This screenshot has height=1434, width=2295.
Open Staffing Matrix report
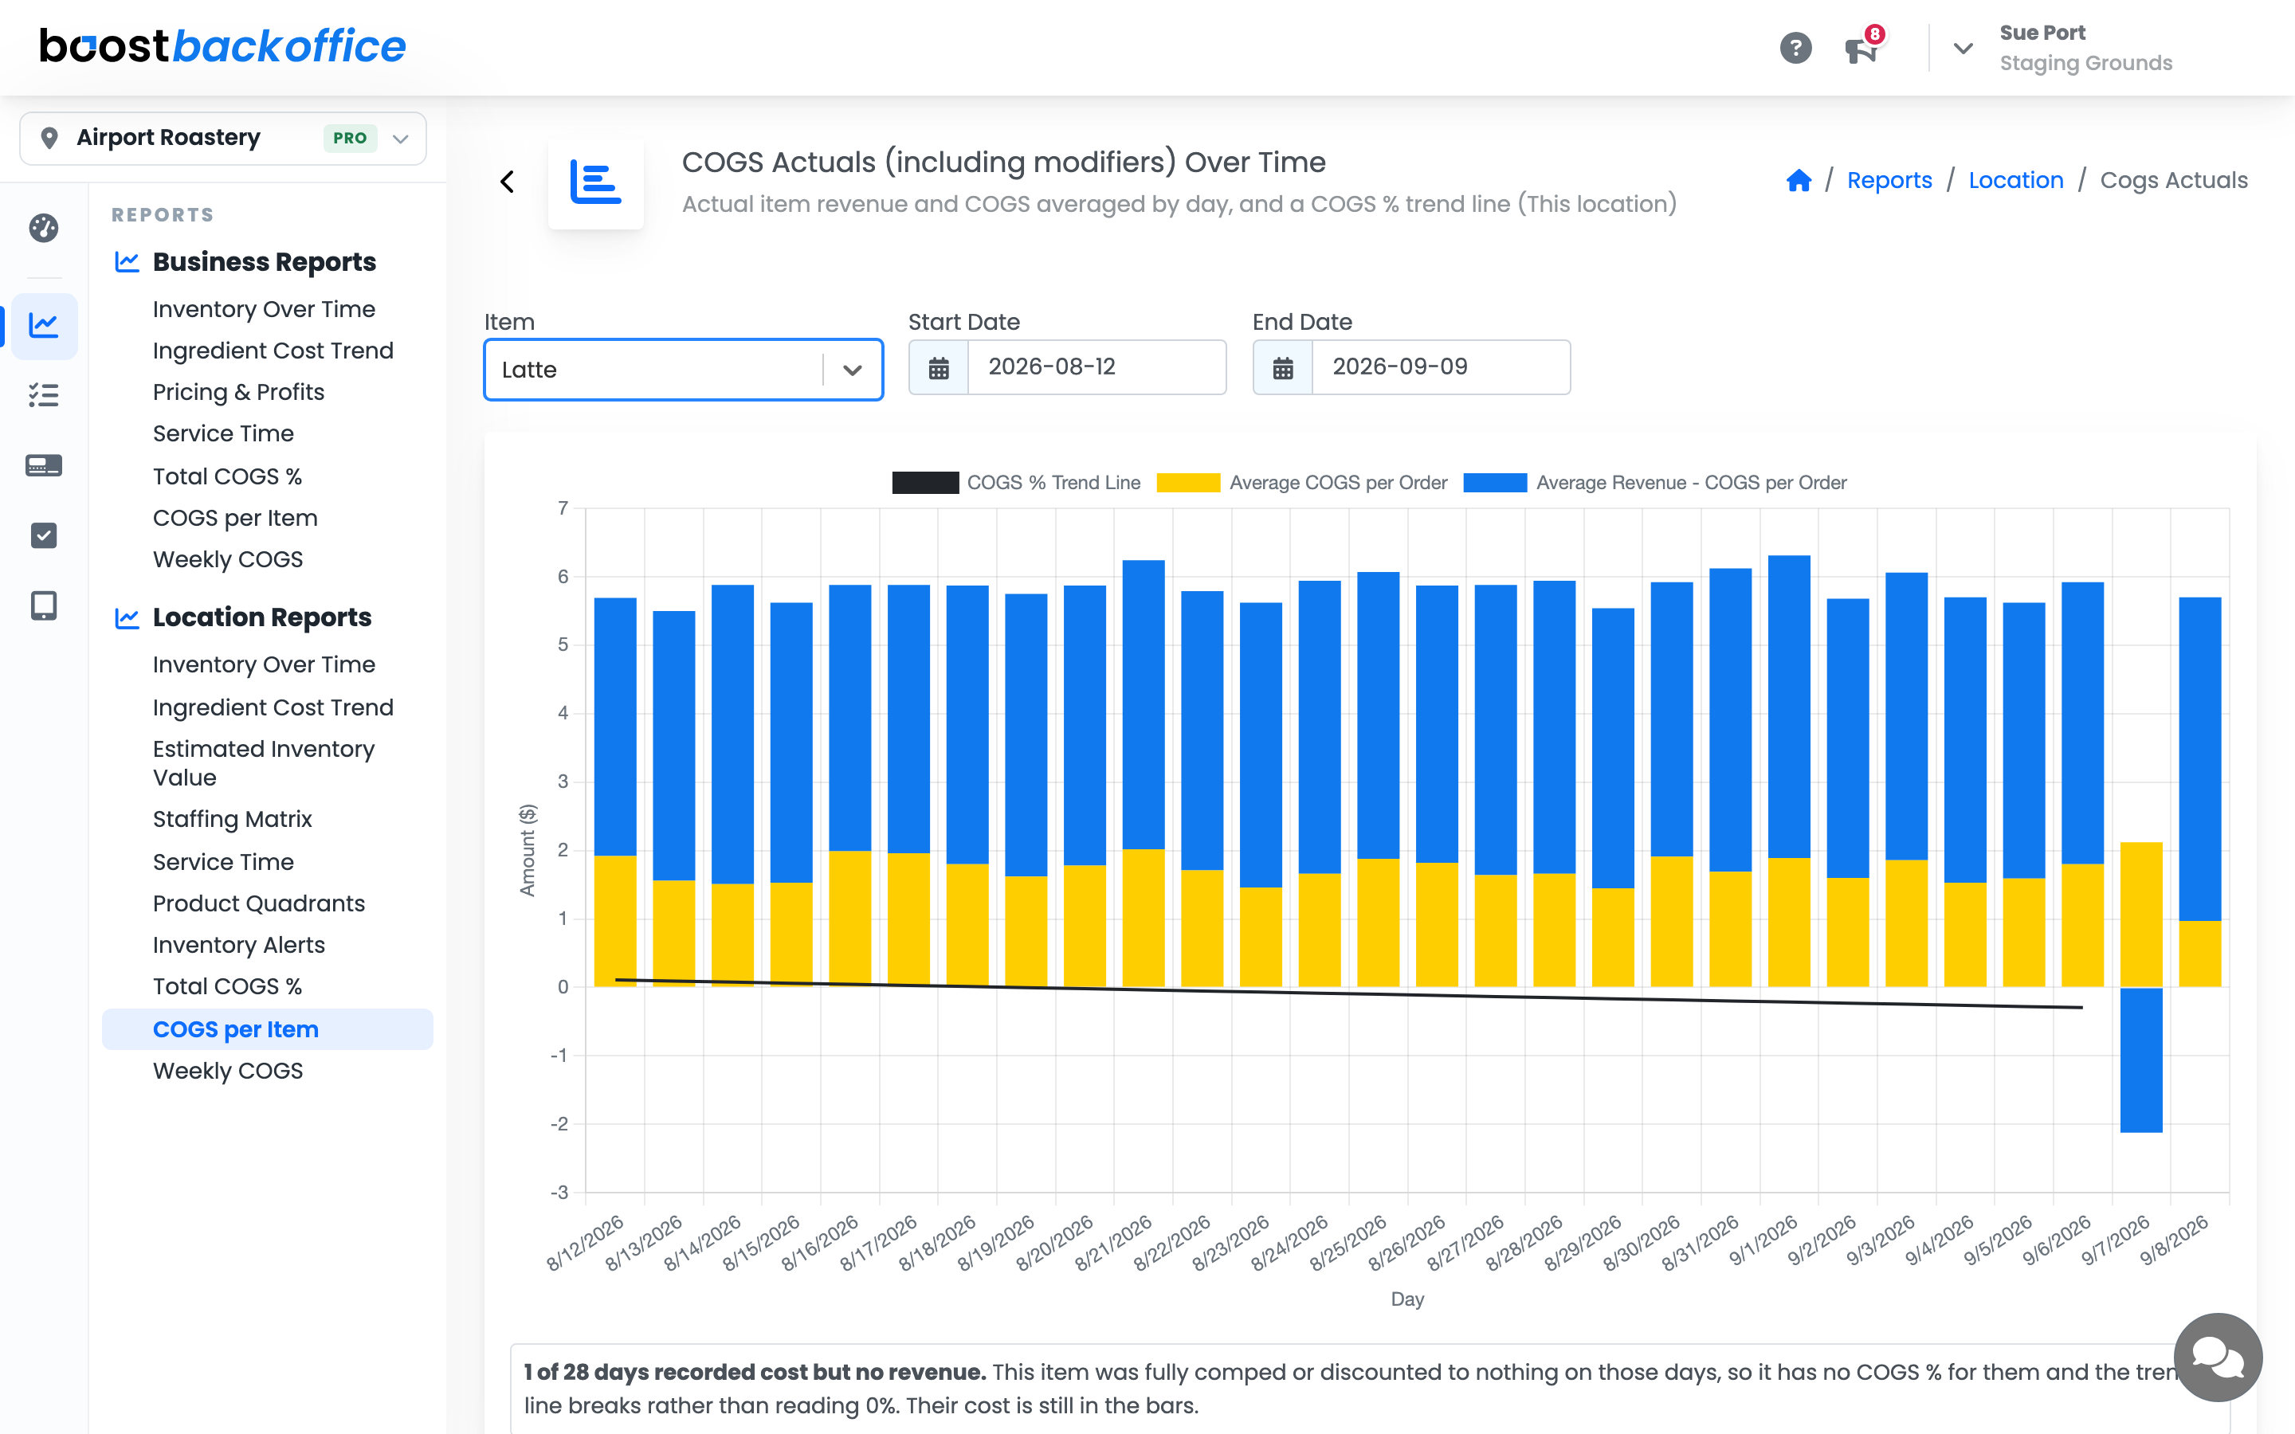[x=233, y=820]
